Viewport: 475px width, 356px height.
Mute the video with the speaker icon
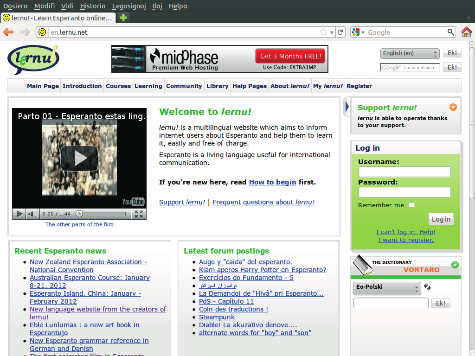[32, 214]
